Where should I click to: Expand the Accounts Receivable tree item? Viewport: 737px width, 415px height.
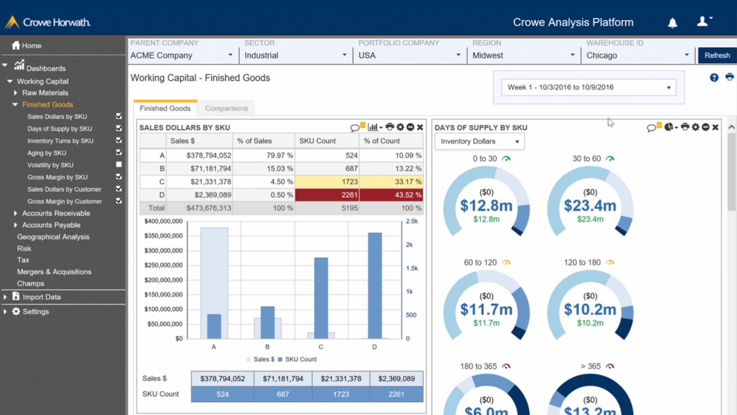pyautogui.click(x=15, y=213)
